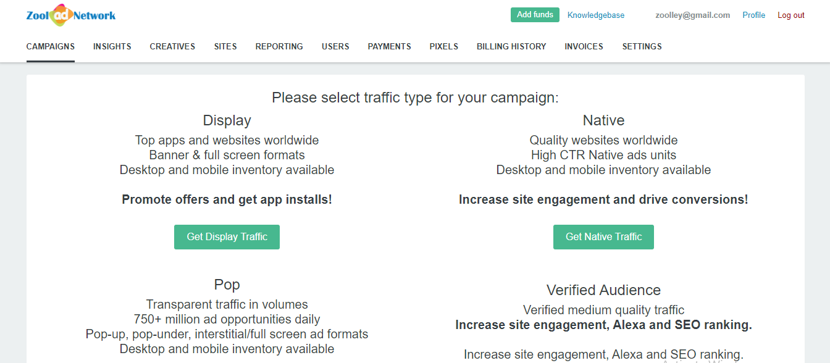This screenshot has width=830, height=363.
Task: Navigate to the Sites tab
Action: [225, 46]
